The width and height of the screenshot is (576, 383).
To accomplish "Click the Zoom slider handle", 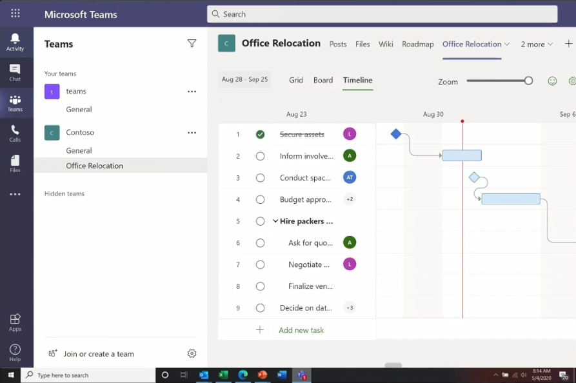I will coord(528,81).
